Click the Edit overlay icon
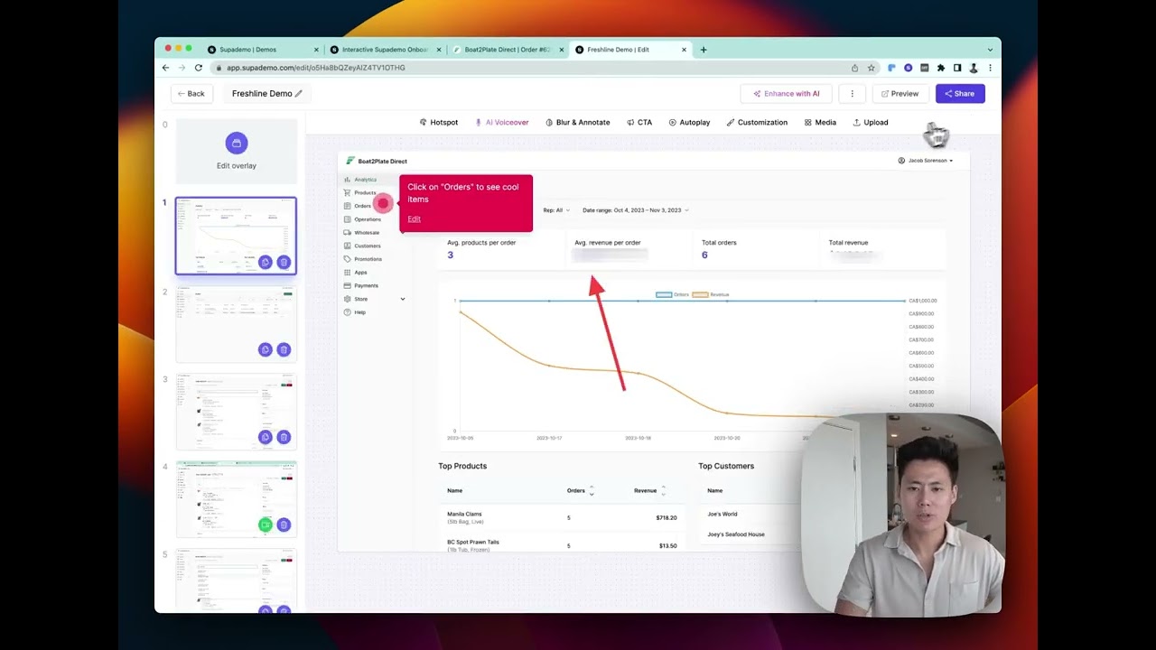Image resolution: width=1156 pixels, height=650 pixels. pyautogui.click(x=236, y=143)
